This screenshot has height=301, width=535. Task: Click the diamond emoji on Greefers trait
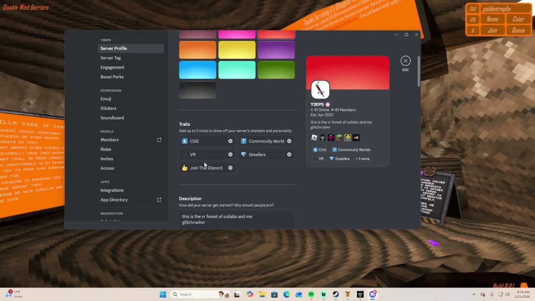(x=244, y=155)
